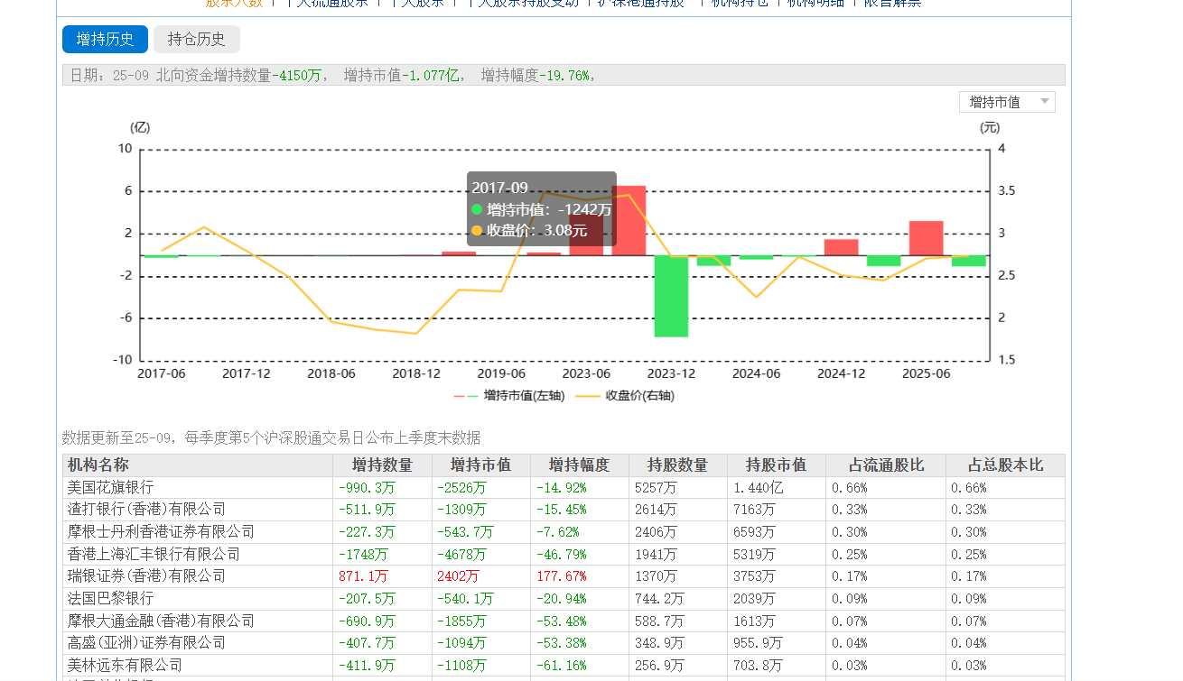Viewport: 1183px width, 681px height.
Task: Select the 法国巴黎银行 row name
Action: pyautogui.click(x=110, y=598)
